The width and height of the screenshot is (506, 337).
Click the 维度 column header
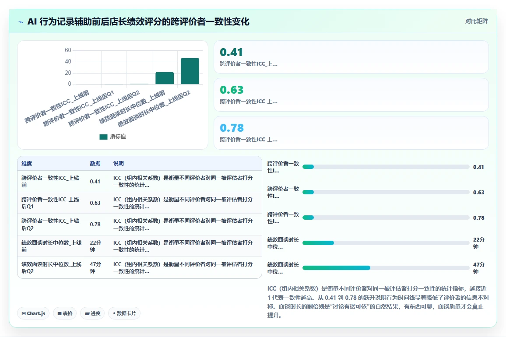tap(27, 164)
